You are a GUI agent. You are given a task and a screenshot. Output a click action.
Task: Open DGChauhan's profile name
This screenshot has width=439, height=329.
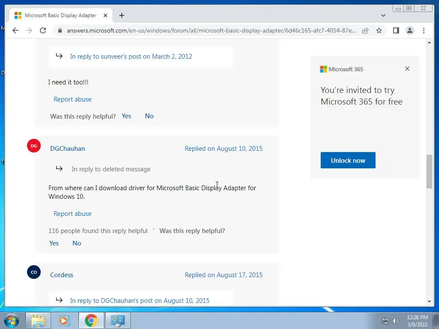pos(67,149)
